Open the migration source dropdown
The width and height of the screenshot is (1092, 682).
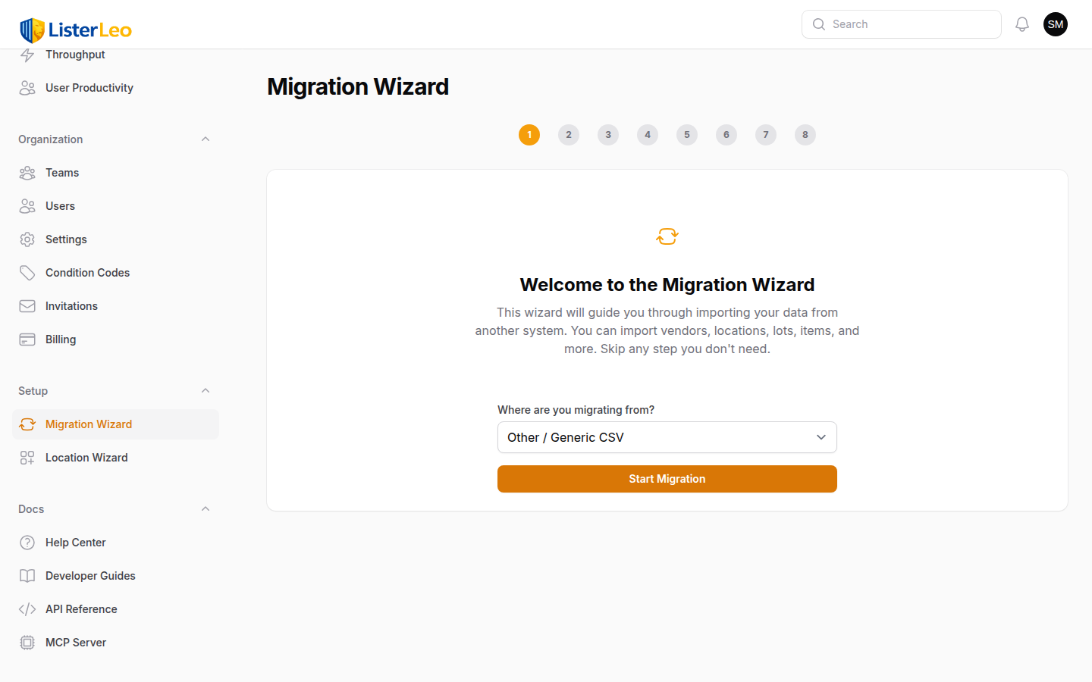point(667,437)
